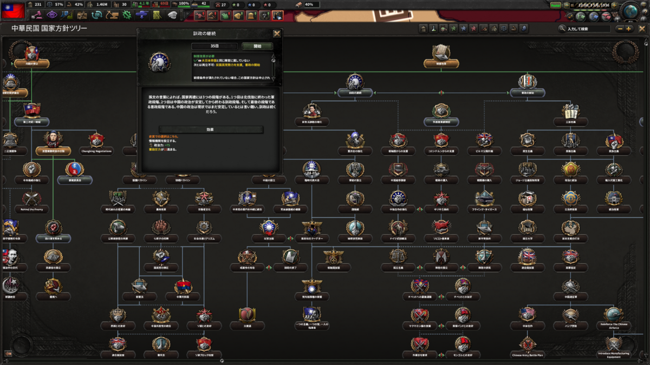Select the Chungking Negotiations focus
Screen dimensions: 650x365
coord(96,144)
